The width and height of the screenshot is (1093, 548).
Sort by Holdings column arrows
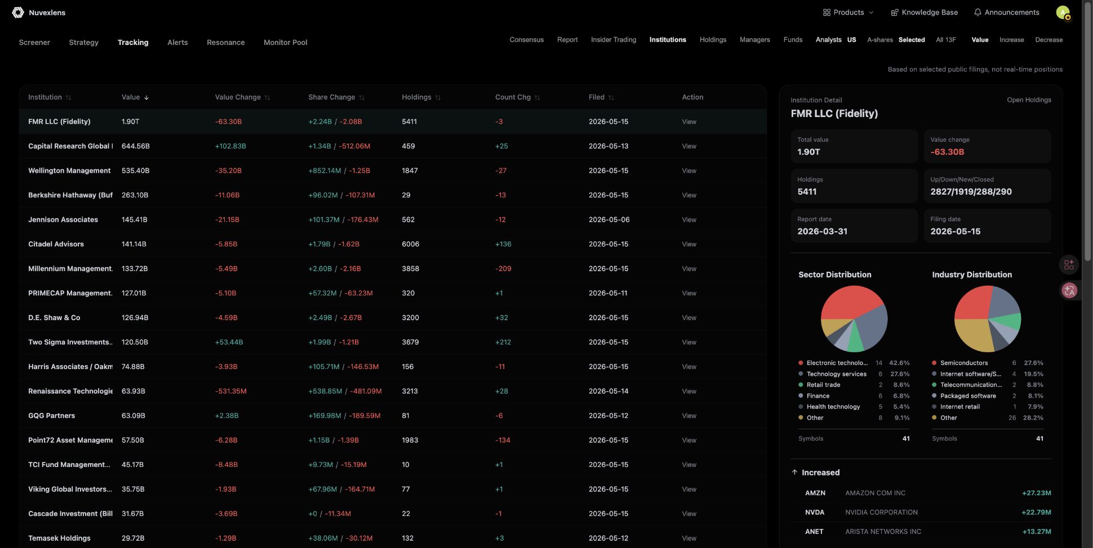pos(438,97)
